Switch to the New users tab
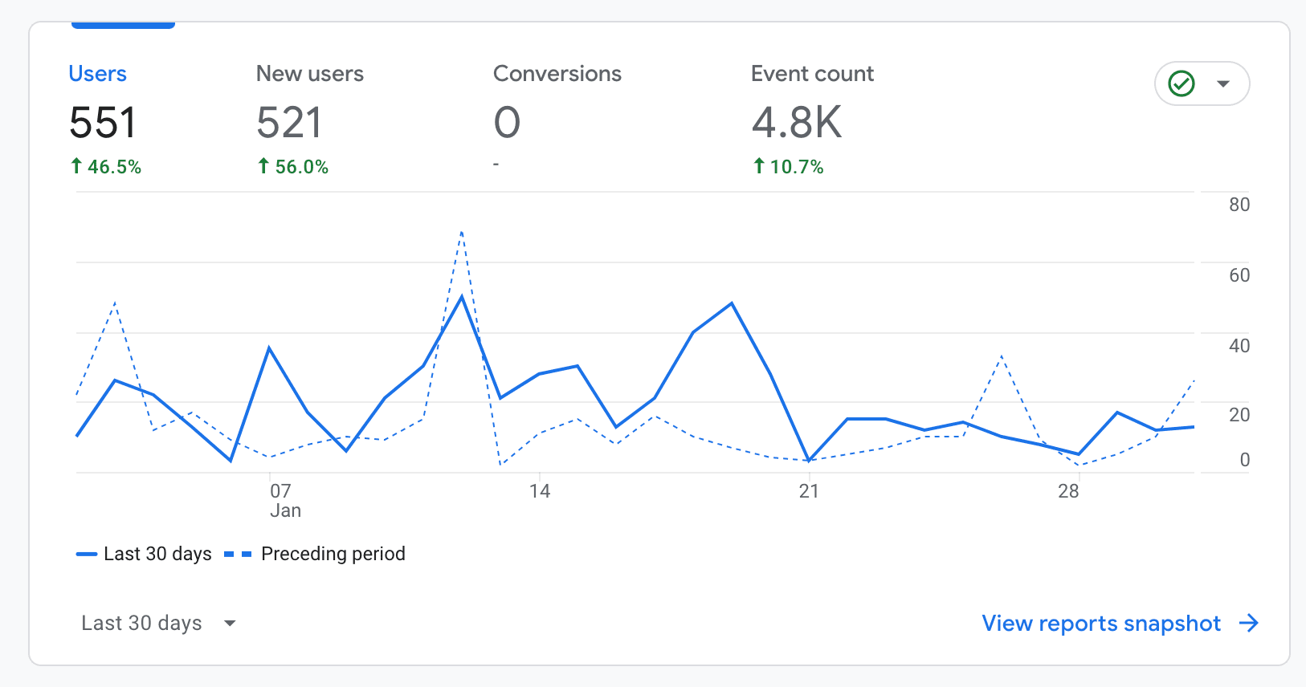 pyautogui.click(x=309, y=74)
